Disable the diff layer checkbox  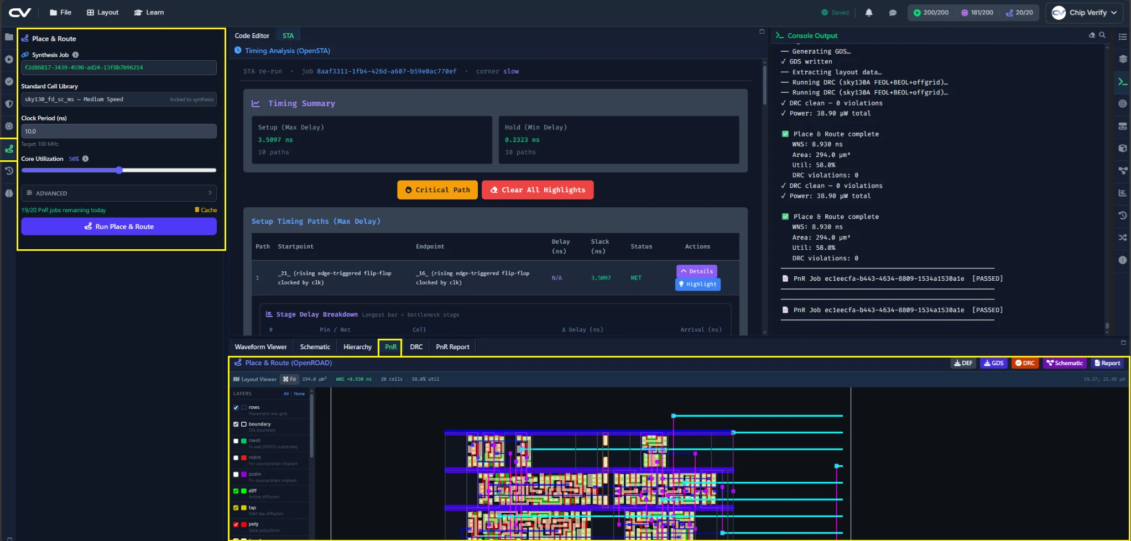[236, 491]
